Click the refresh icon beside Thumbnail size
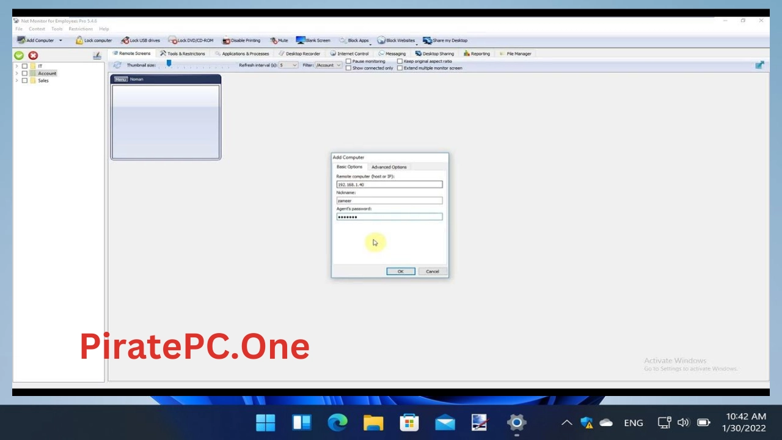 point(117,65)
